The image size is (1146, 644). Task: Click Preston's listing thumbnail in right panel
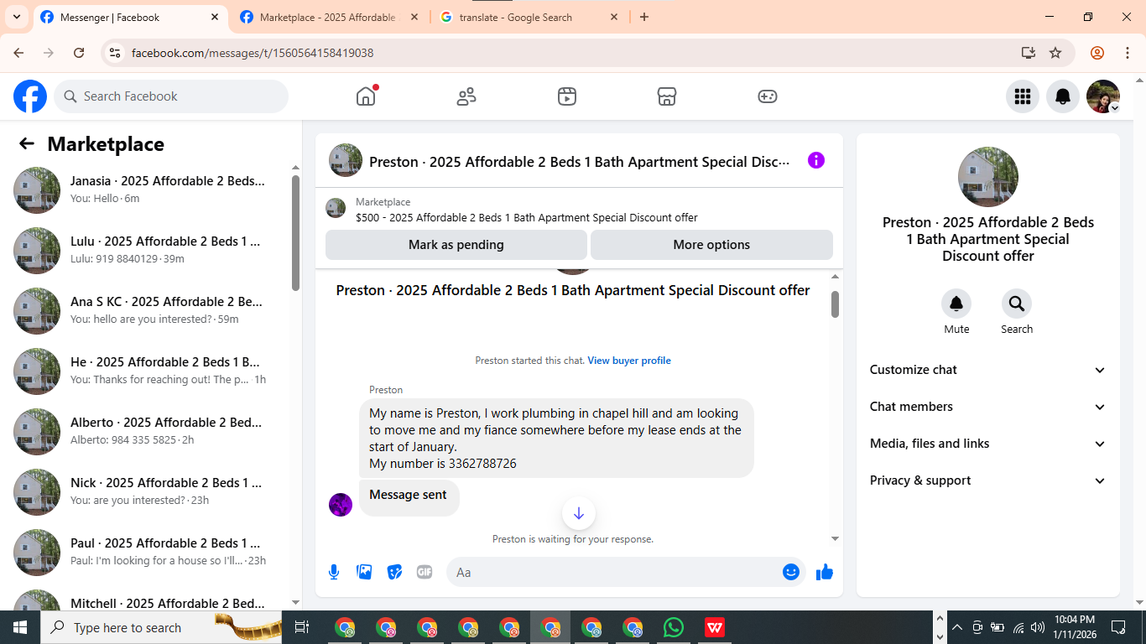coord(988,177)
